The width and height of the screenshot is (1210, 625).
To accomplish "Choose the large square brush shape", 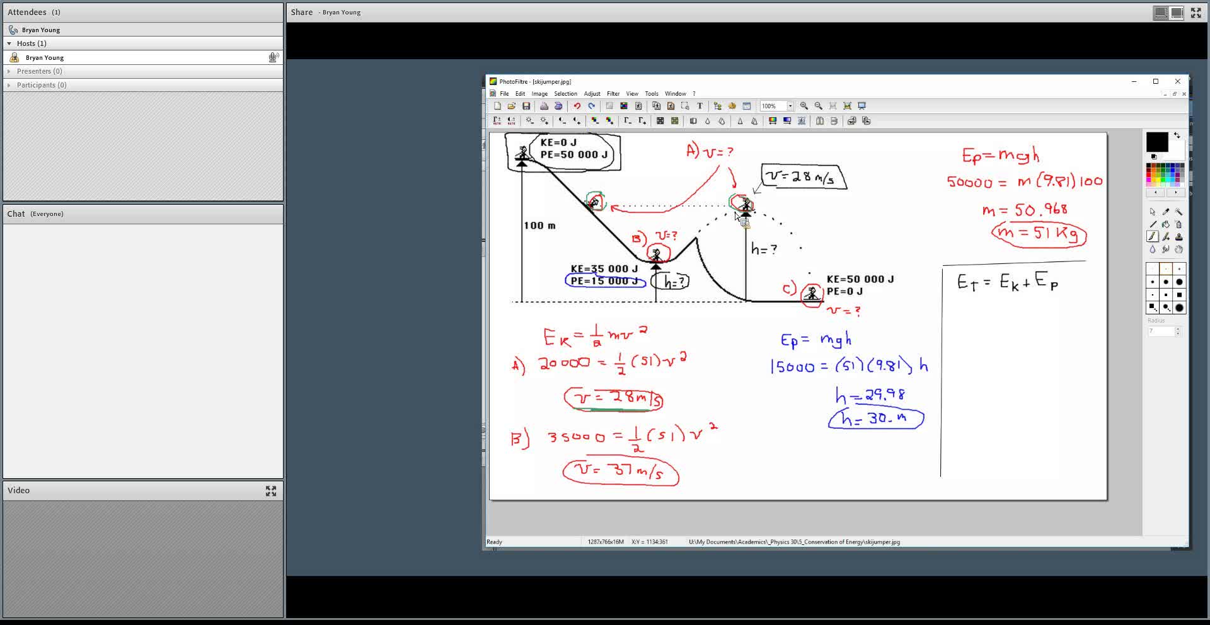I will (1179, 295).
